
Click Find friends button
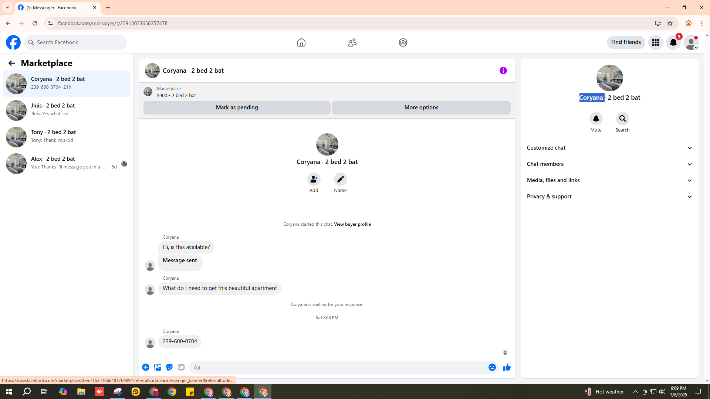coord(626,42)
